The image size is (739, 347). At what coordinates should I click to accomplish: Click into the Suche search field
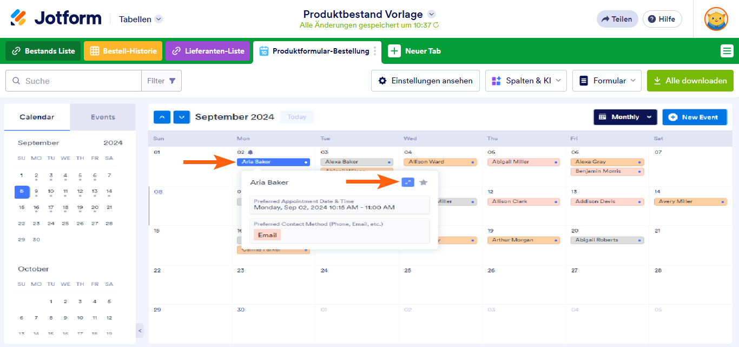[x=74, y=81]
